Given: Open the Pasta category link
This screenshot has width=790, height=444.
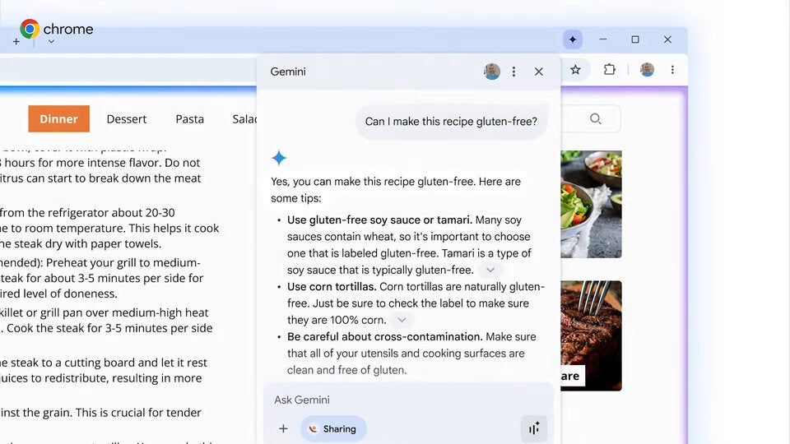Looking at the screenshot, I should point(189,119).
